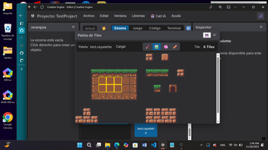Close the Jerarquía panel
Viewport: 268px width, 150px height.
pyautogui.click(x=73, y=27)
